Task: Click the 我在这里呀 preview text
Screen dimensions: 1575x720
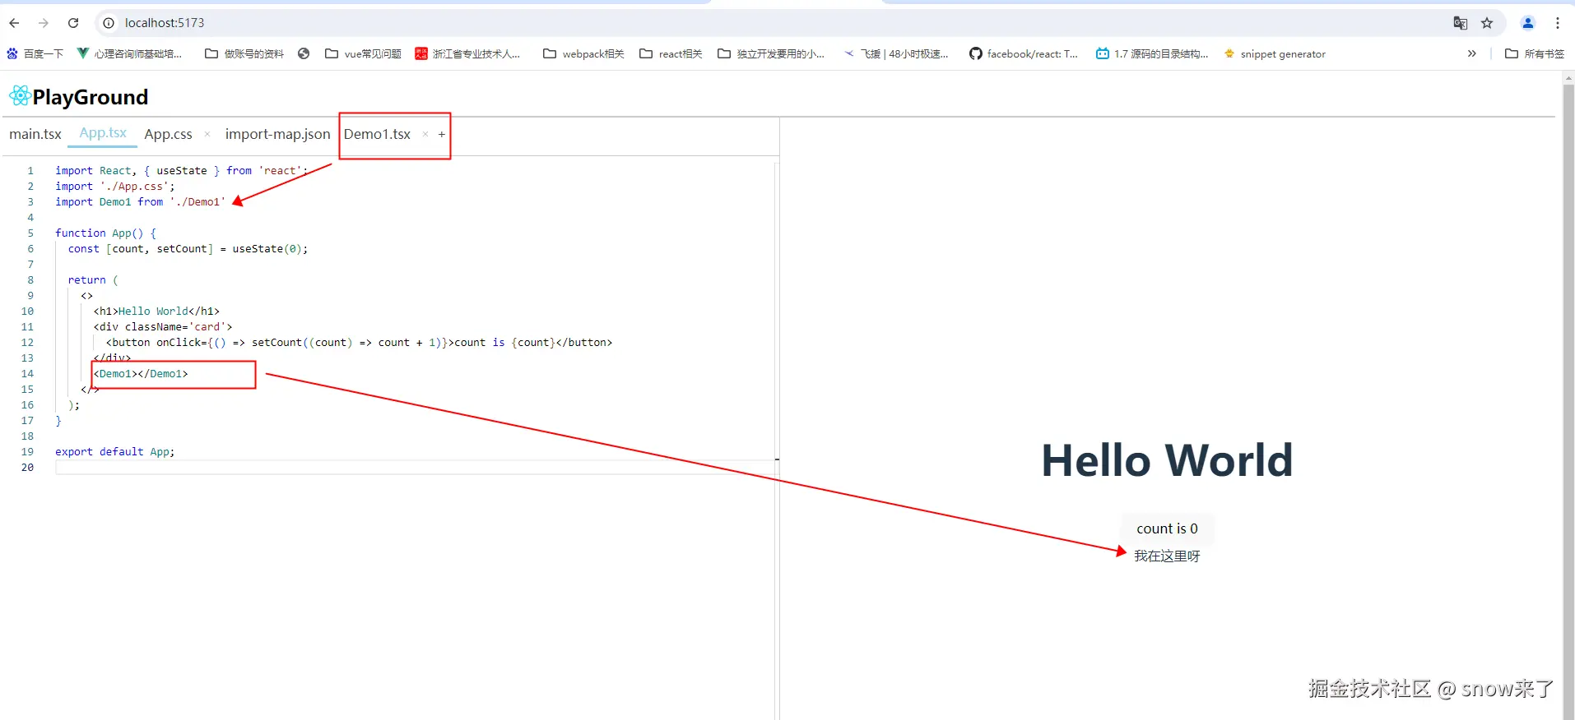Action: [x=1167, y=556]
